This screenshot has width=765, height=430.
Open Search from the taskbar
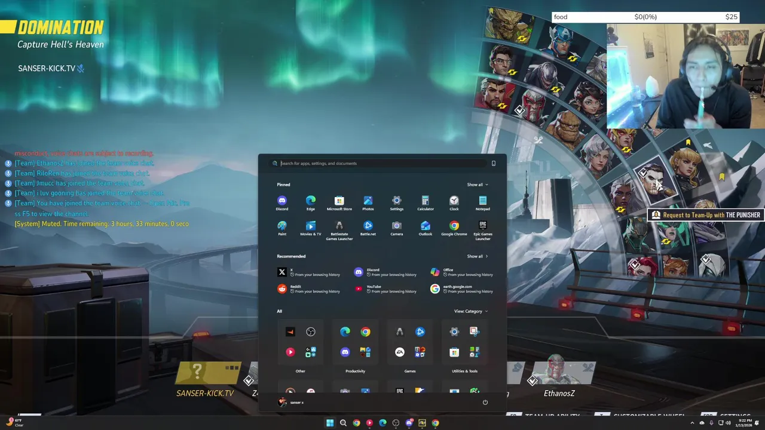pos(343,423)
